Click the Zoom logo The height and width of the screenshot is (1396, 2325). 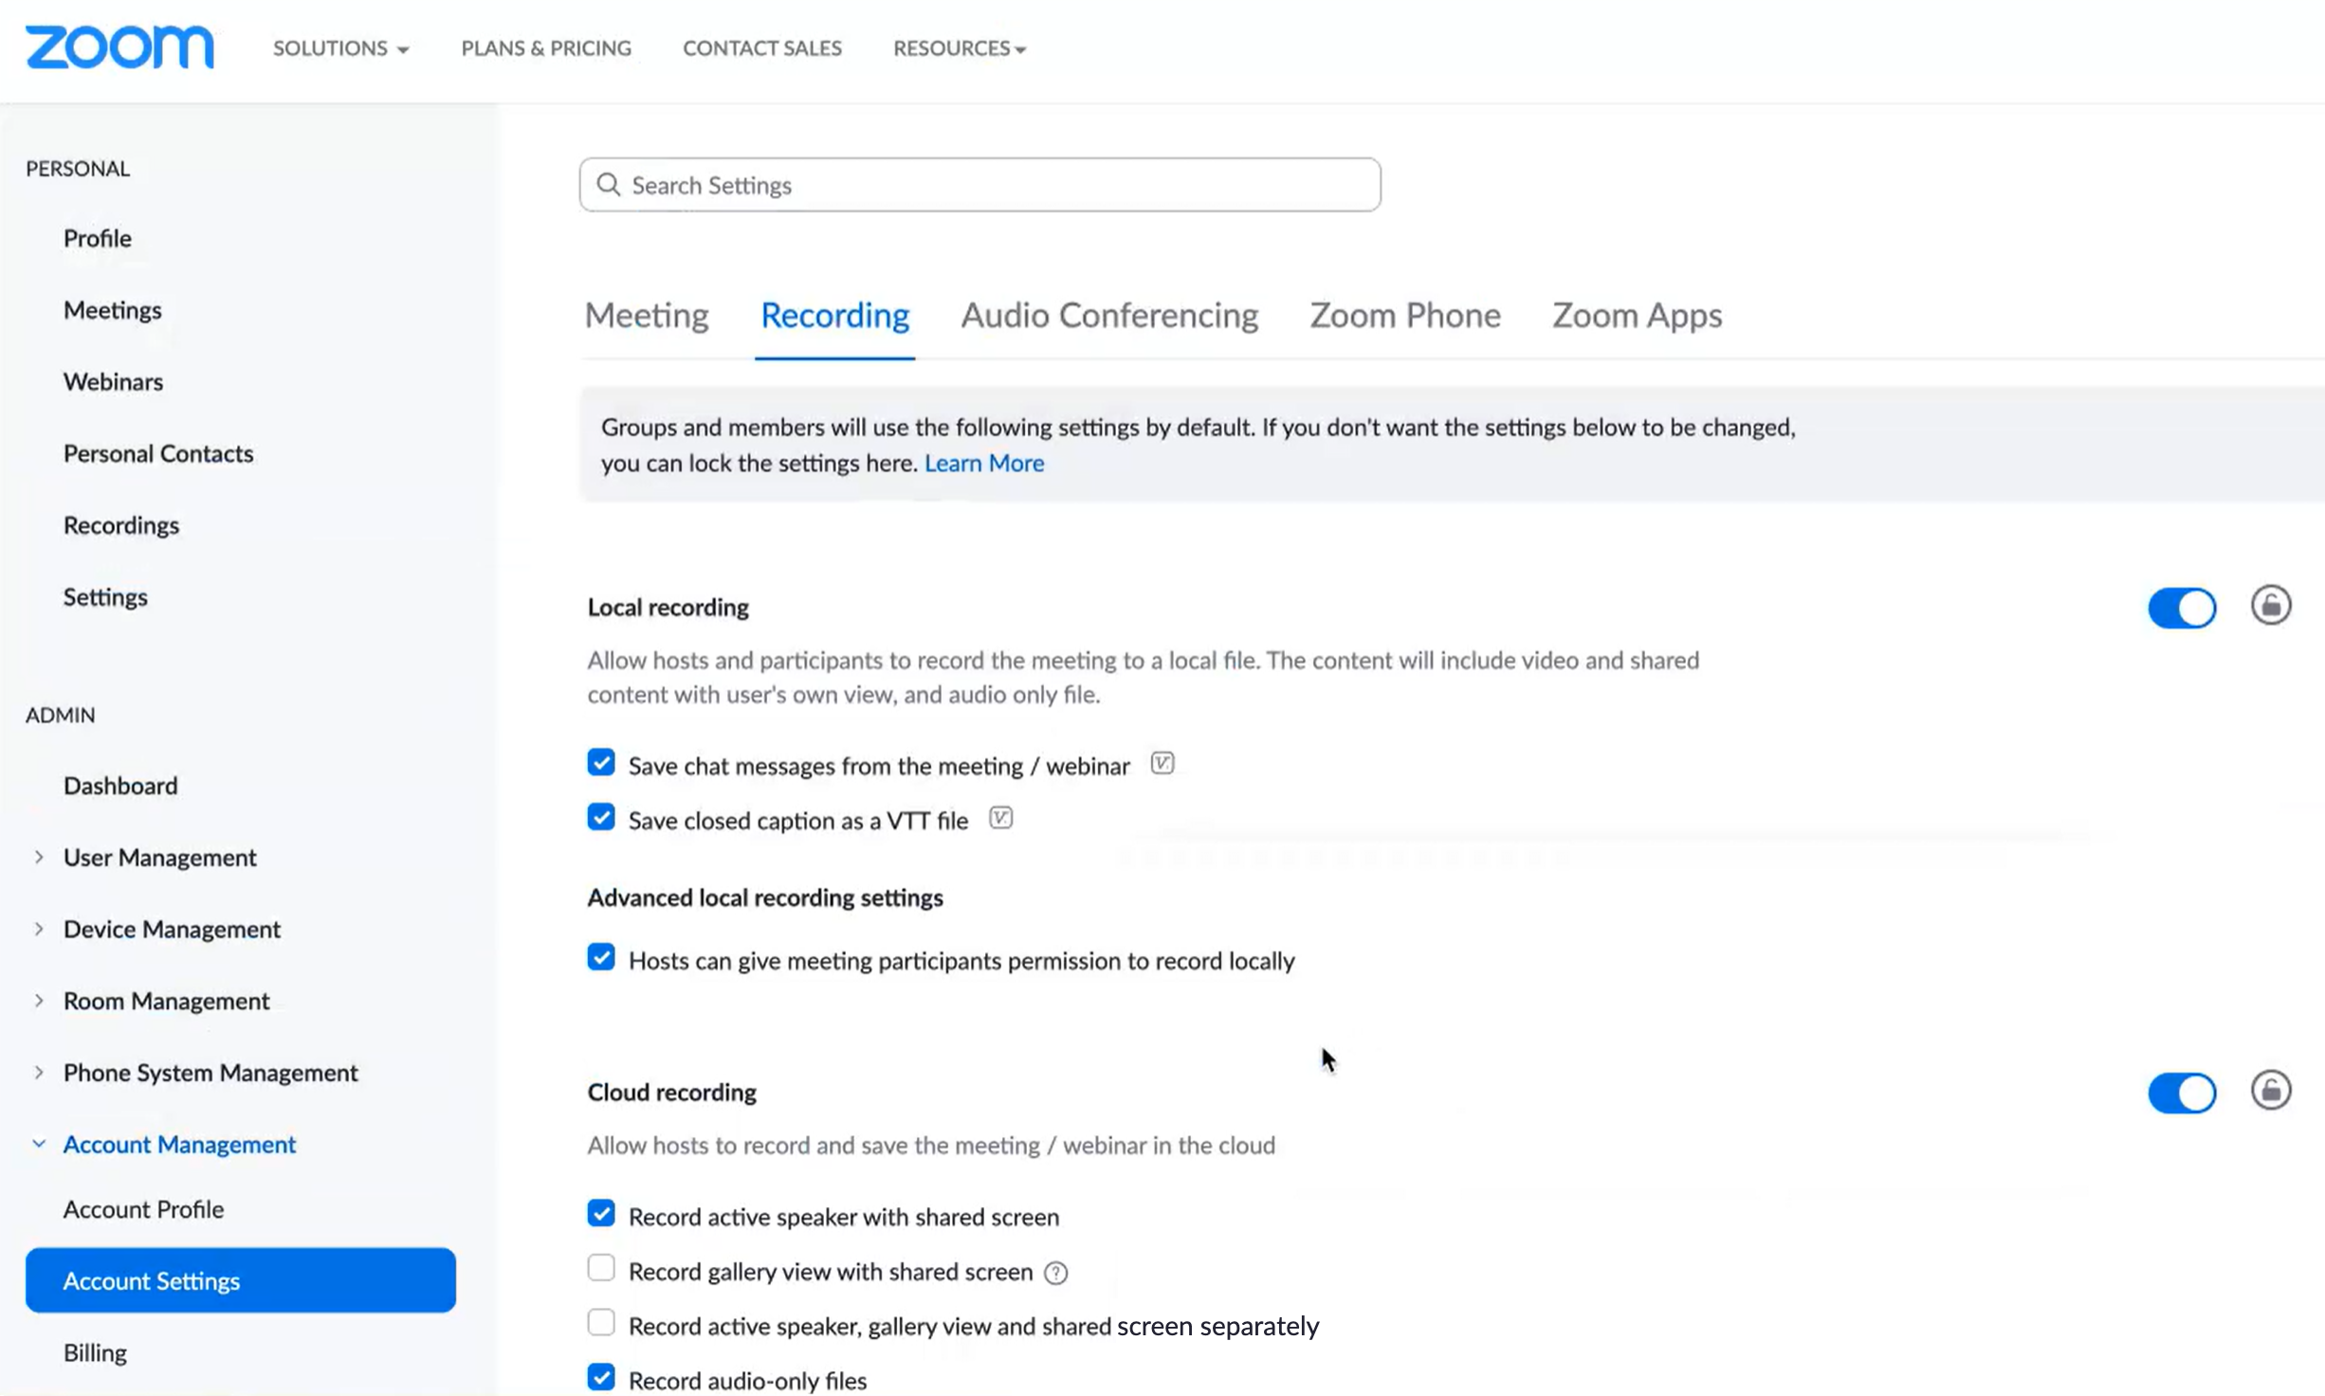tap(119, 47)
